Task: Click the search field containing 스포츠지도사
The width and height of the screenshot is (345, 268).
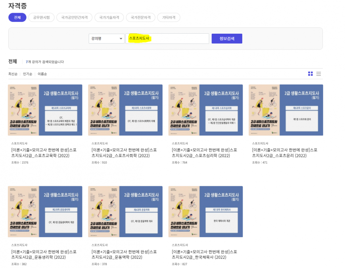Action: pos(167,38)
